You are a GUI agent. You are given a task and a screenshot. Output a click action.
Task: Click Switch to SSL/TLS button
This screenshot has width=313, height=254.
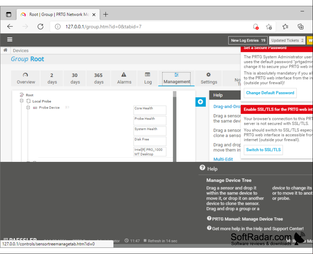pos(263,150)
